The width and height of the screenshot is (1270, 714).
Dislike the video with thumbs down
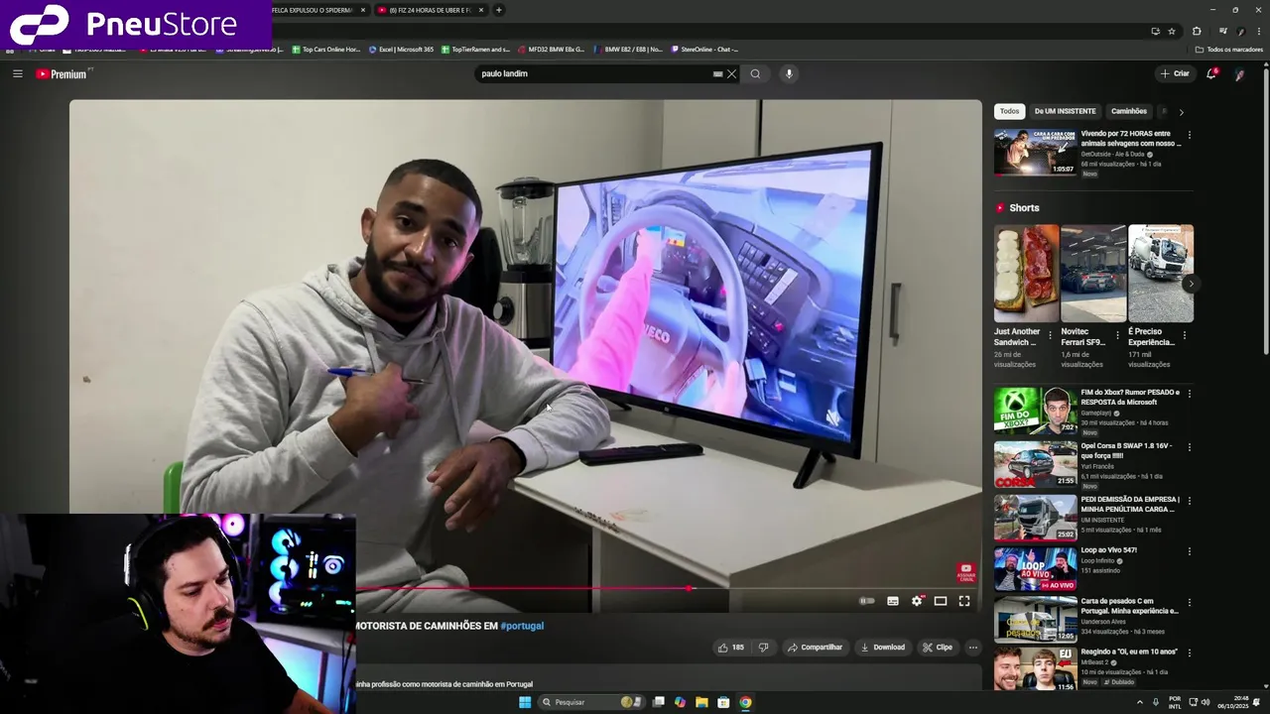[x=763, y=648]
